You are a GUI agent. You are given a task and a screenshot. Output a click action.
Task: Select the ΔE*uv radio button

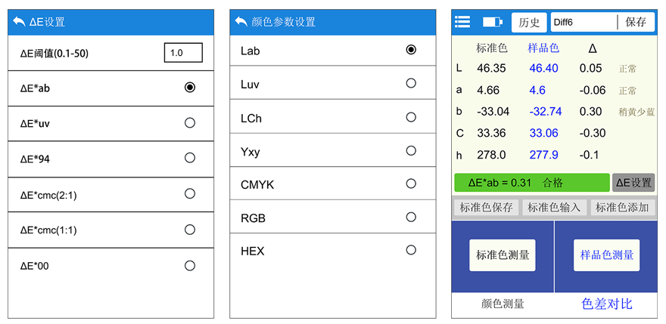tap(190, 122)
